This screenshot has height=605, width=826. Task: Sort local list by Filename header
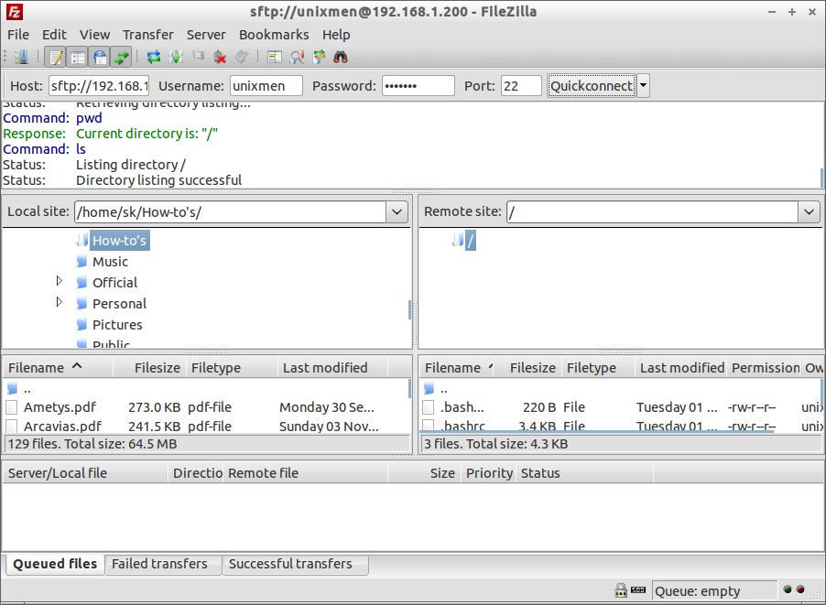tap(58, 368)
